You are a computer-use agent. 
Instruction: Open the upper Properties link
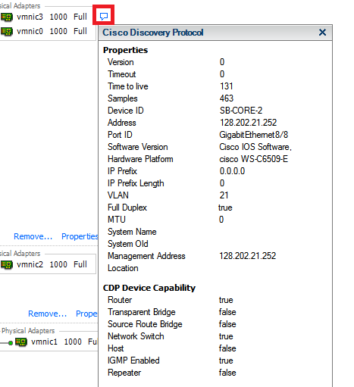coord(80,236)
